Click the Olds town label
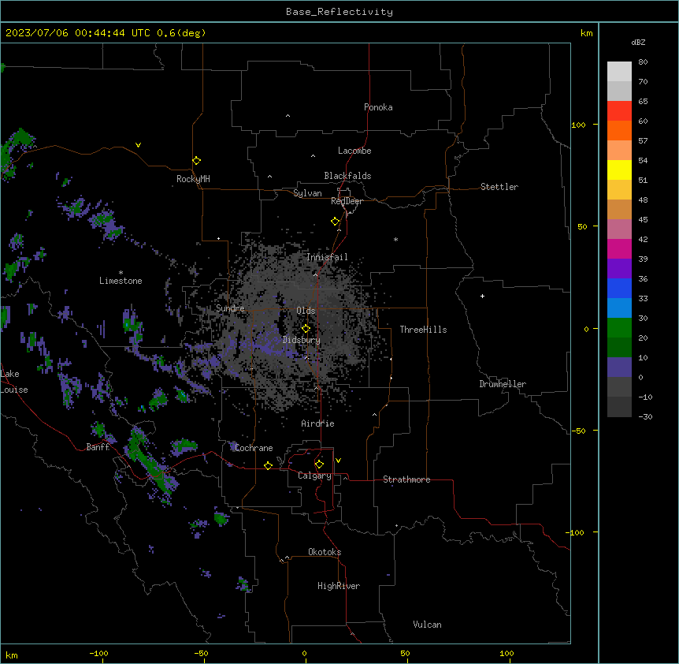 click(306, 311)
